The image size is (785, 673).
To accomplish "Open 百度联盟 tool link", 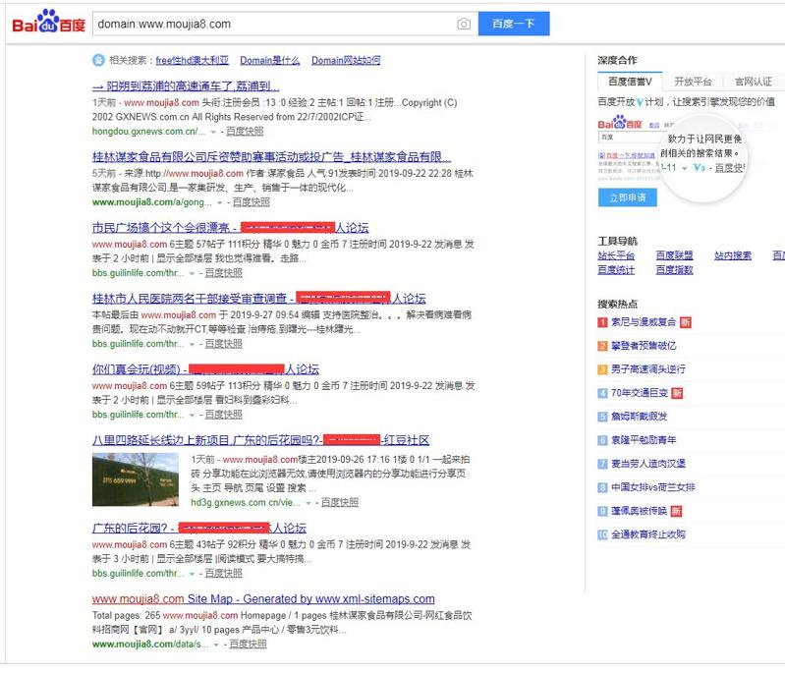I will click(x=674, y=255).
